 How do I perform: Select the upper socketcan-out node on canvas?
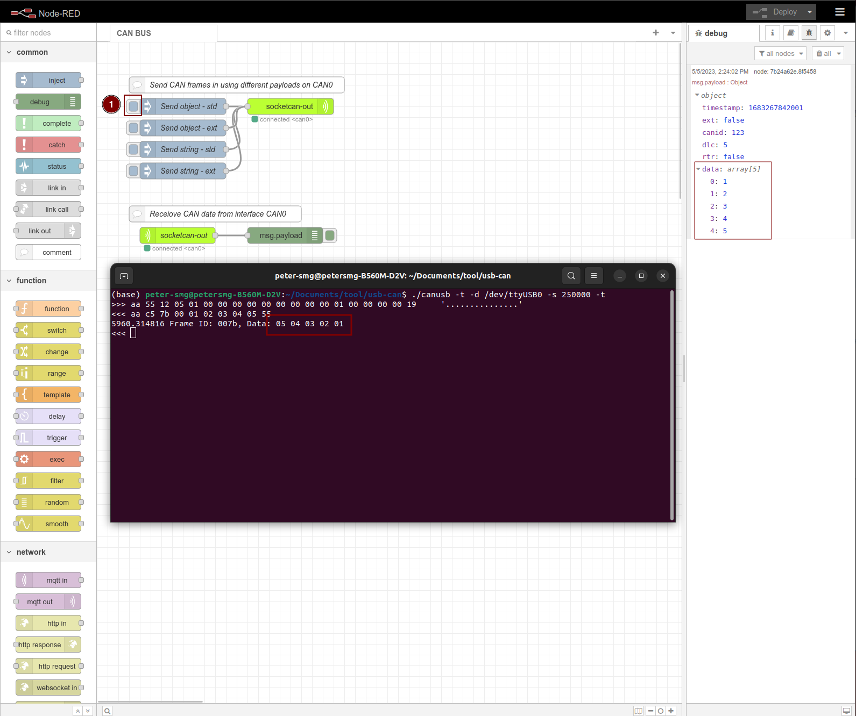click(291, 106)
